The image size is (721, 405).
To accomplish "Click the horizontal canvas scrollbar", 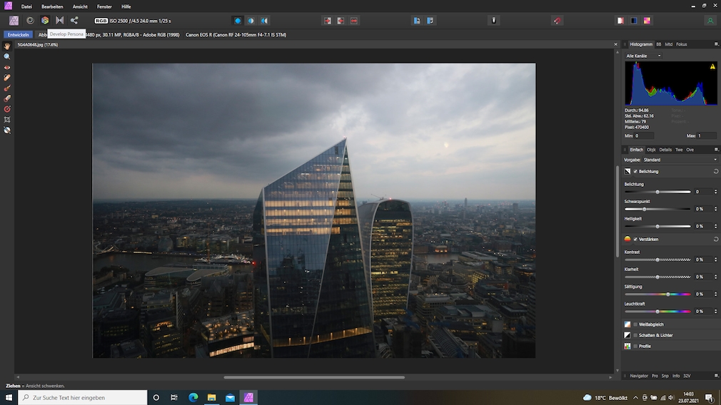I will pyautogui.click(x=314, y=377).
